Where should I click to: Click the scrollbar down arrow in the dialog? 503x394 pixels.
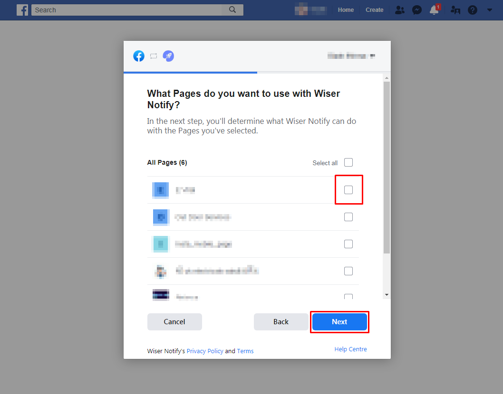[x=387, y=295]
